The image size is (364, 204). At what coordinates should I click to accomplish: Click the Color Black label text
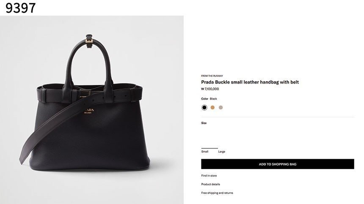[x=209, y=99]
